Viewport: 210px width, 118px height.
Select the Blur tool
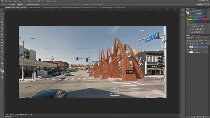tap(2, 46)
